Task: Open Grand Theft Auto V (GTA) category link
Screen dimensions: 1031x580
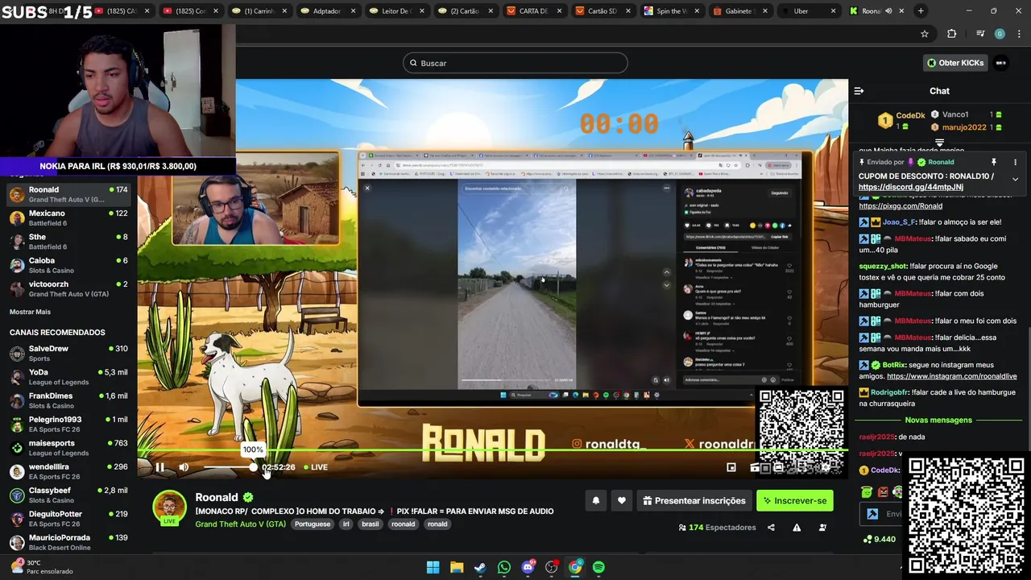Action: coord(240,524)
